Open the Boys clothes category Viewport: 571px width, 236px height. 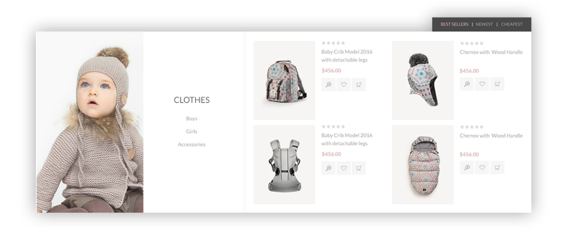point(191,119)
